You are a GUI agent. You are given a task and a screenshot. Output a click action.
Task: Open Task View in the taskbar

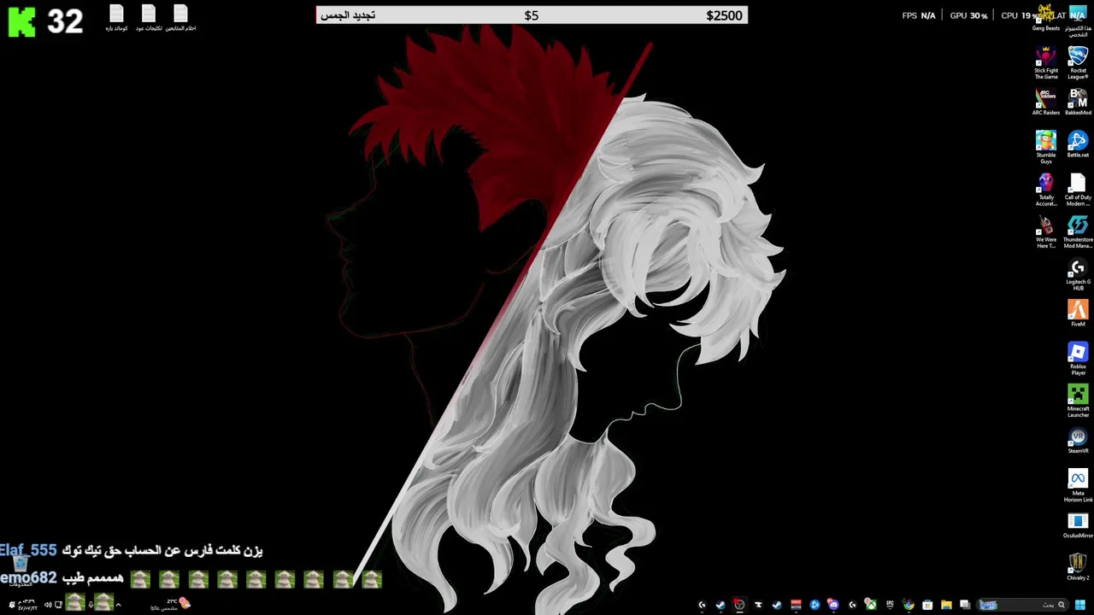[965, 605]
